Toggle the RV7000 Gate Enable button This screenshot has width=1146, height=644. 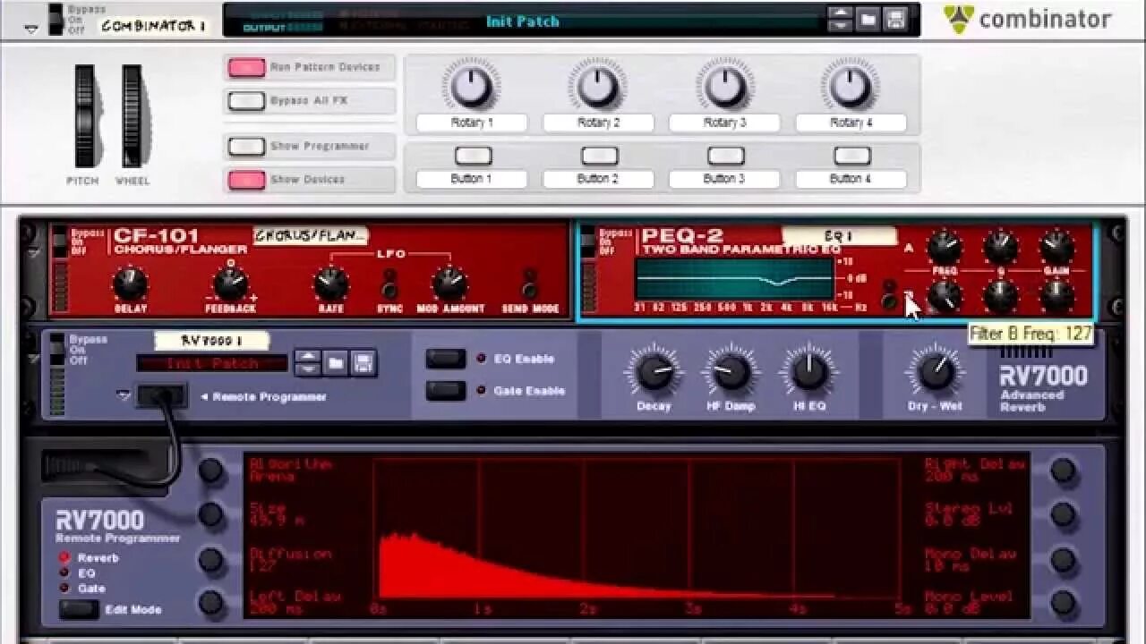(x=446, y=391)
